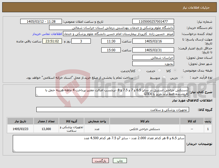The height and width of the screenshot is (168, 219).
Task: Click the resize handle of buyer notes box
Action: pyautogui.click(x=14, y=151)
